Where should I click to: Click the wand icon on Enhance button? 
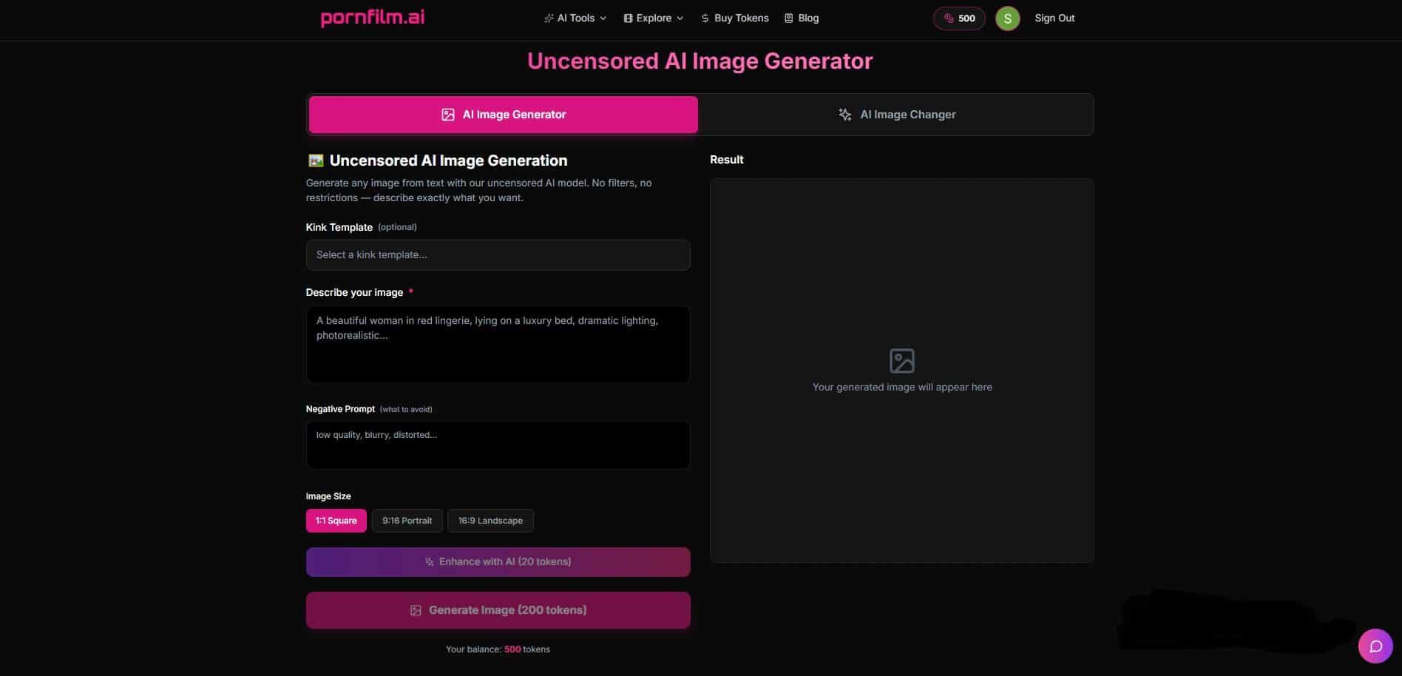point(429,562)
